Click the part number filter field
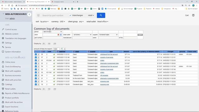 click(x=53, y=38)
